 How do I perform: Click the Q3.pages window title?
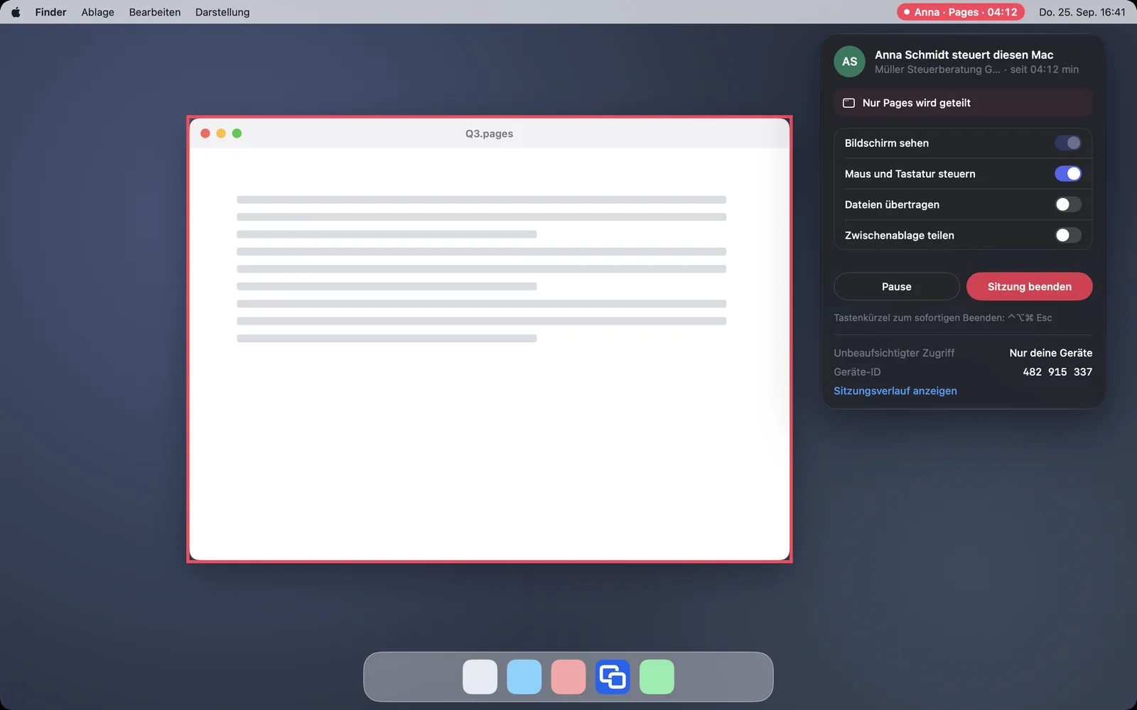(x=489, y=133)
